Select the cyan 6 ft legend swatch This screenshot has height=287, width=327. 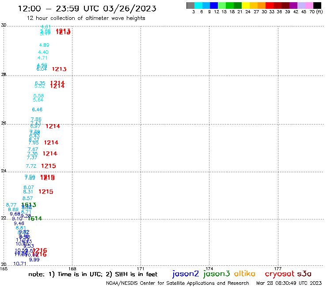(198, 5)
